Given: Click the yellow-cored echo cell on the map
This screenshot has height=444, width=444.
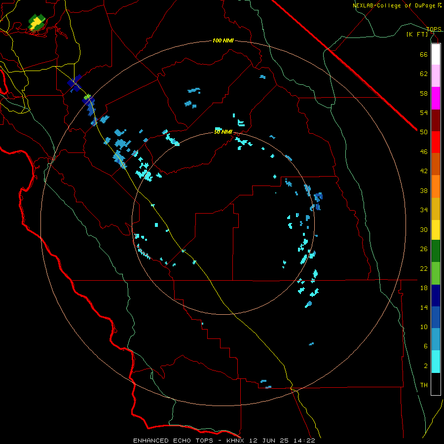Looking at the screenshot, I should [x=36, y=22].
